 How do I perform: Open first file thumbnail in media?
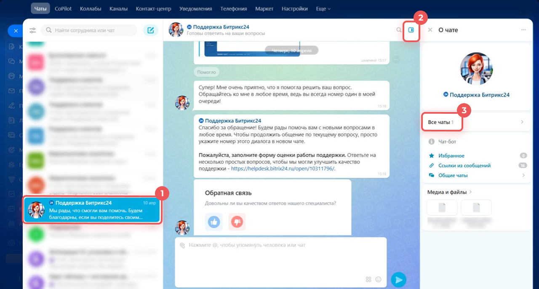[x=442, y=208]
